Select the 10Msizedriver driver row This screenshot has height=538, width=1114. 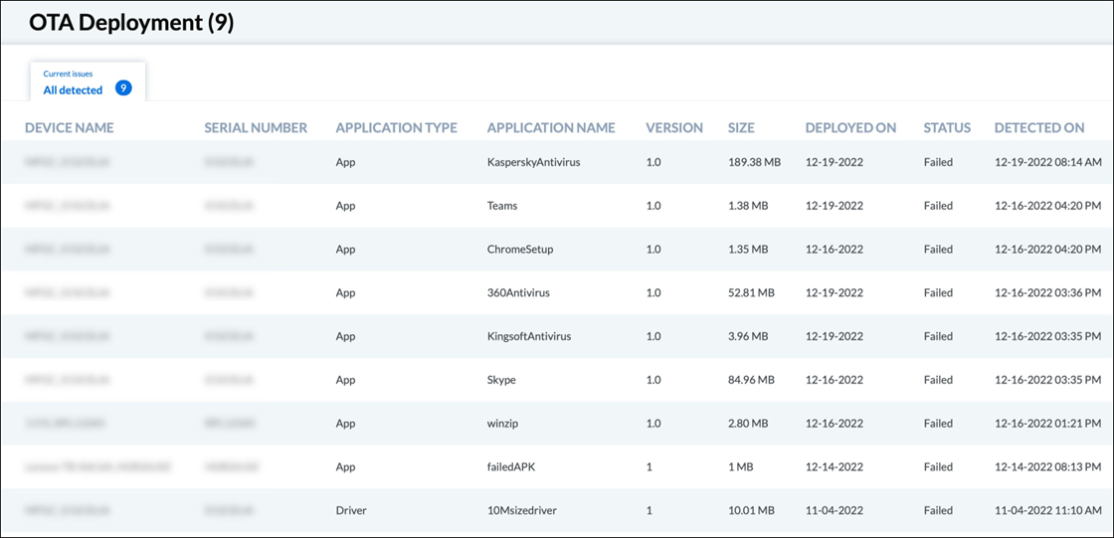pos(520,510)
